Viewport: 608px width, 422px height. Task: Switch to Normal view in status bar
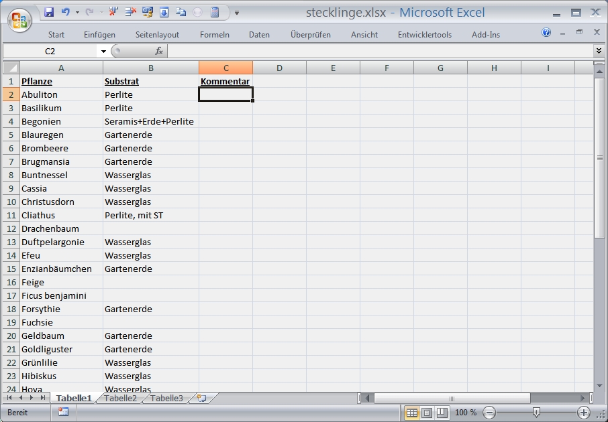pos(412,413)
